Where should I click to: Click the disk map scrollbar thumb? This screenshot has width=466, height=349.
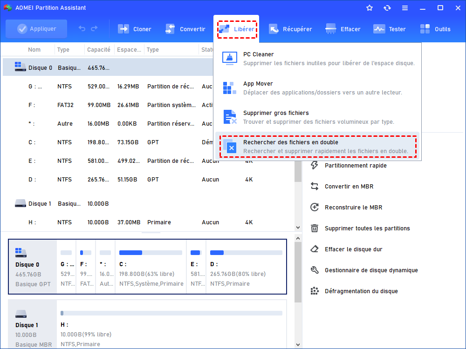click(x=298, y=272)
